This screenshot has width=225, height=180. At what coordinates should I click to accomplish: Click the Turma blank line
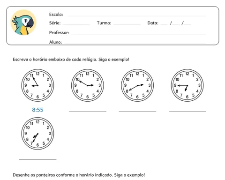click(x=127, y=24)
